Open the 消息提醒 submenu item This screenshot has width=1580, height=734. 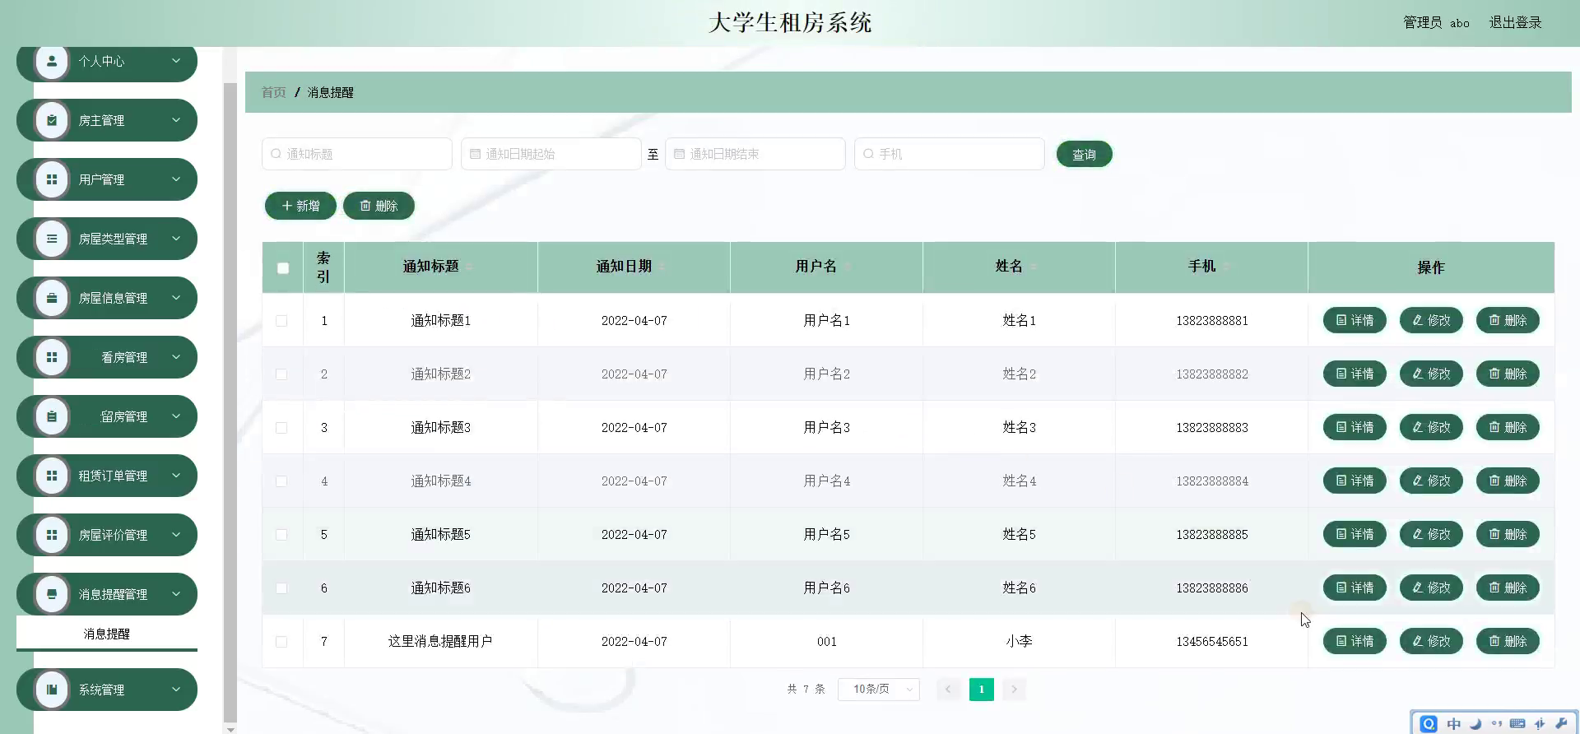[x=107, y=634]
